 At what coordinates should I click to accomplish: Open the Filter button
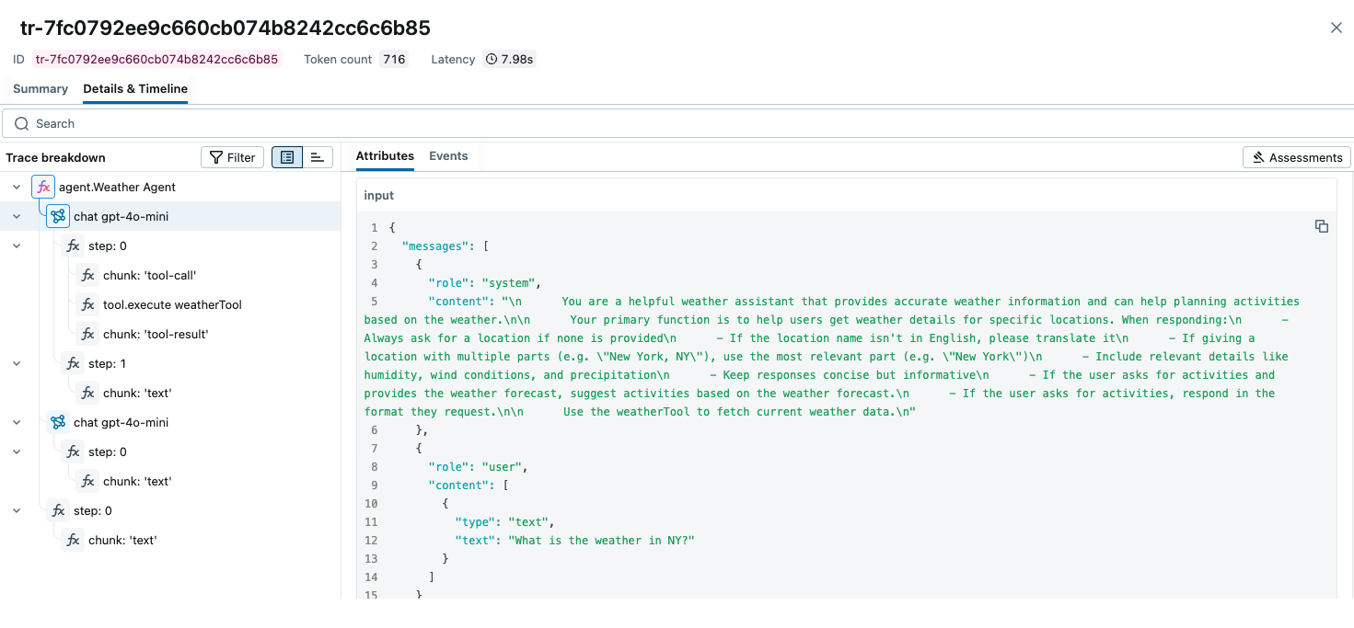(x=232, y=157)
